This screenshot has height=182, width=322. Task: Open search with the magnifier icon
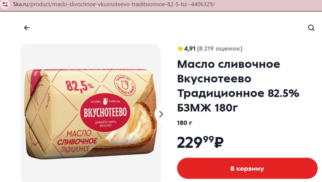click(x=311, y=28)
